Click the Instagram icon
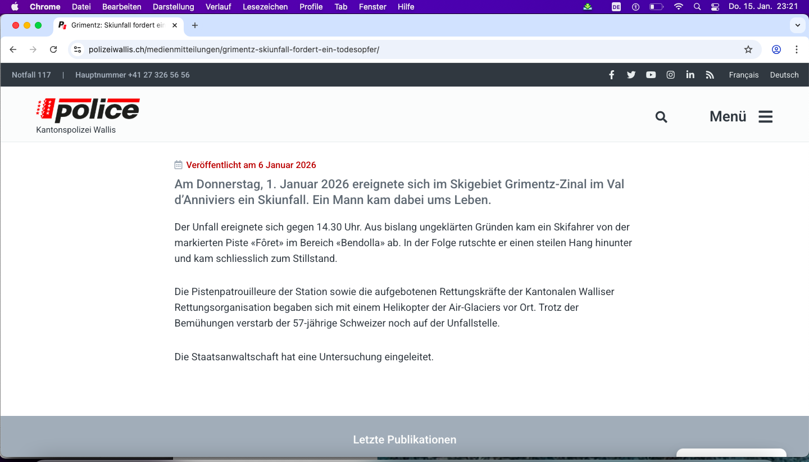The height and width of the screenshot is (462, 809). click(670, 75)
